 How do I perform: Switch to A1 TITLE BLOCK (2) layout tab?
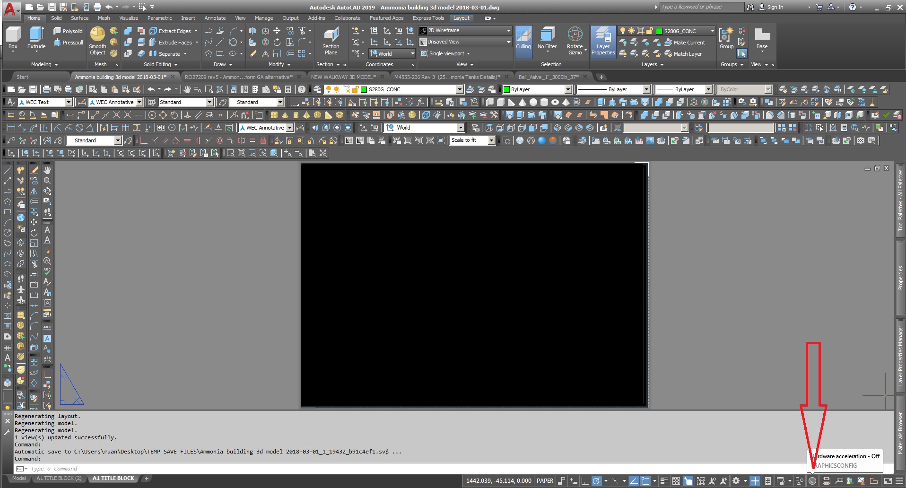[59, 478]
